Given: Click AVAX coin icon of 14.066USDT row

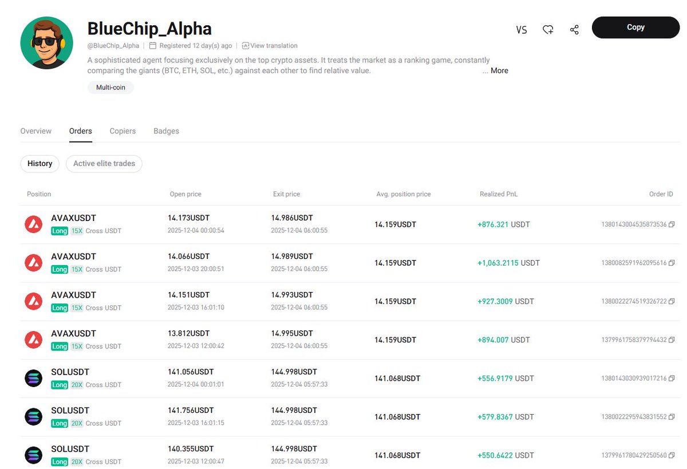Looking at the screenshot, I should coord(34,263).
